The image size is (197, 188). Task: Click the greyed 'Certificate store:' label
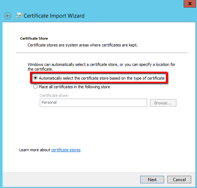pos(54,95)
